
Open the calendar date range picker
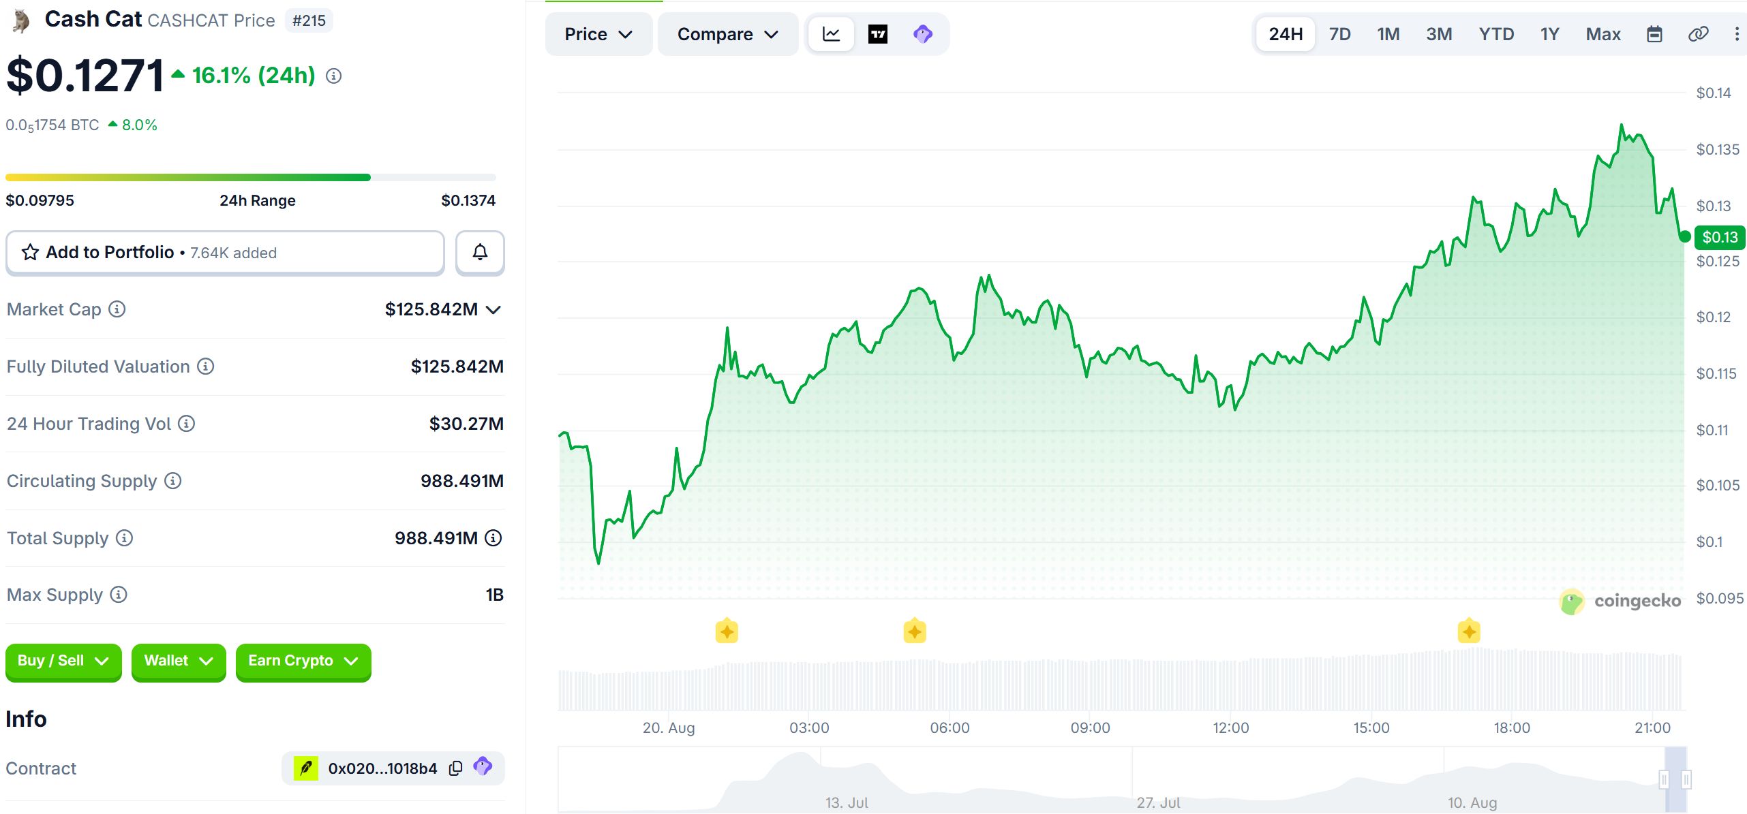click(1654, 34)
